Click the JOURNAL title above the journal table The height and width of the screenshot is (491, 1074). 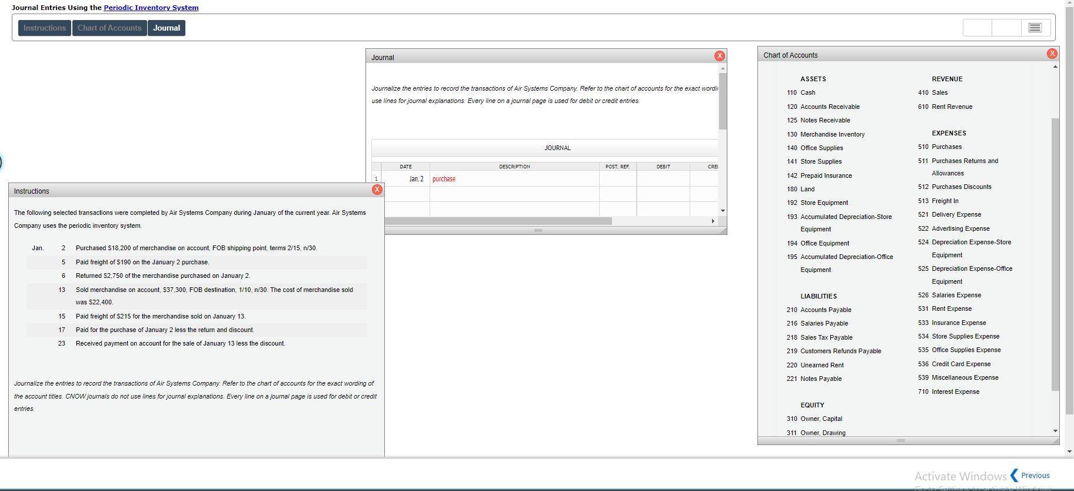557,148
